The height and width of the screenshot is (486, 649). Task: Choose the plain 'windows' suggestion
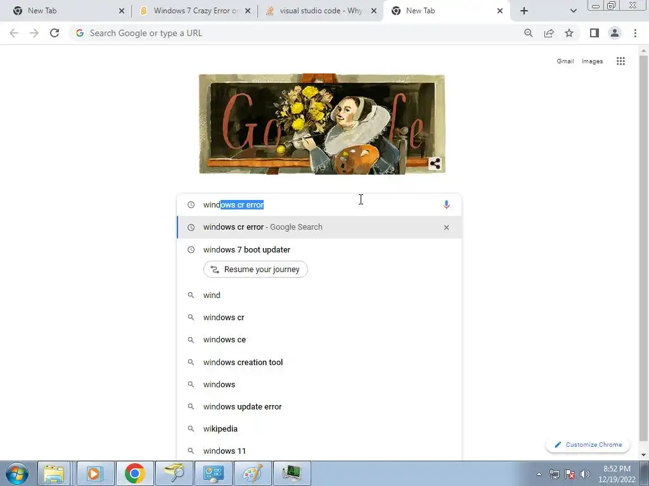319,384
